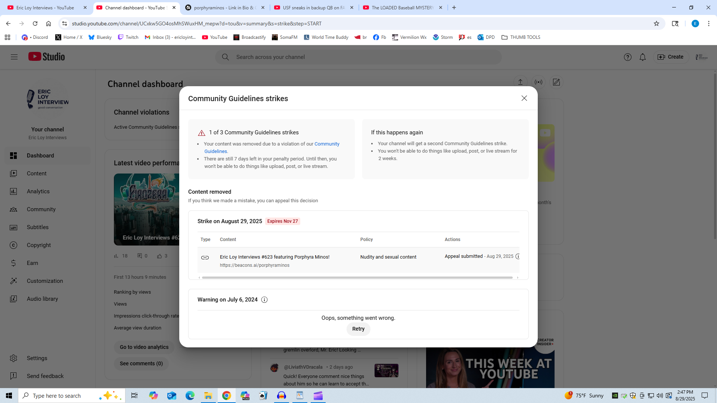Click the info icon beside Warning on July 6, 2024
Screen dimensions: 717x403
pyautogui.click(x=264, y=300)
